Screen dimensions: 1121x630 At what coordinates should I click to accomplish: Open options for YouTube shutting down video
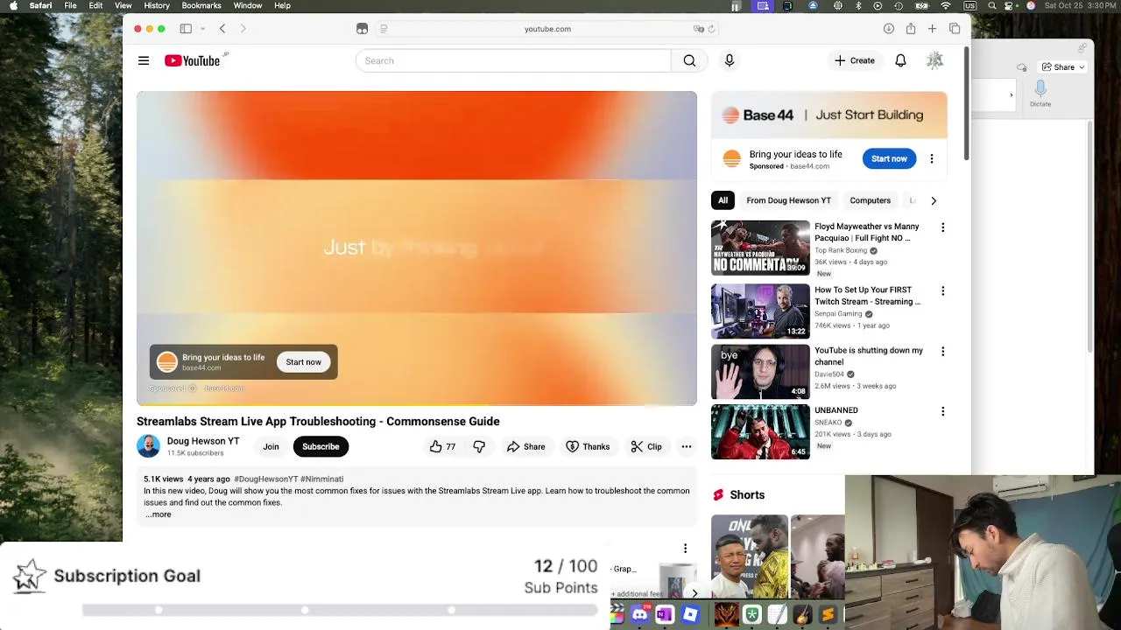pos(942,351)
